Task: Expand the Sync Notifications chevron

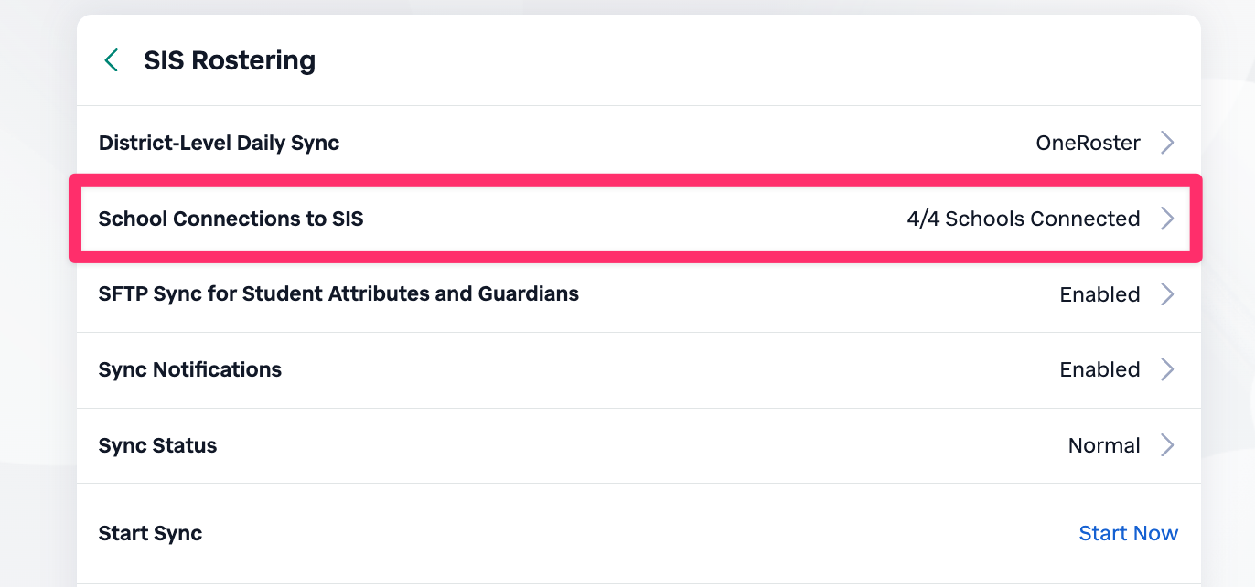Action: click(1167, 370)
